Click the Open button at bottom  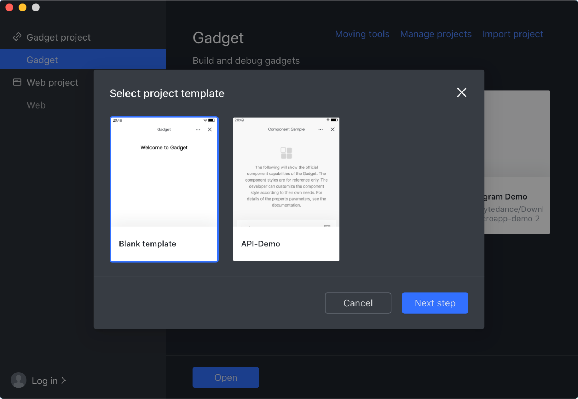pos(226,377)
